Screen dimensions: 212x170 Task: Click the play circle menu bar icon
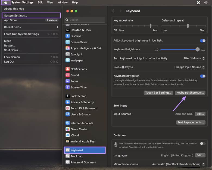206,2
